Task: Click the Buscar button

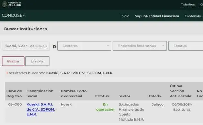Action: 13,61
